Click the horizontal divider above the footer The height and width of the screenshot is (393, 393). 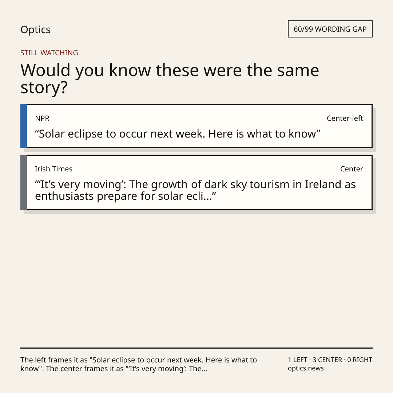click(x=196, y=348)
